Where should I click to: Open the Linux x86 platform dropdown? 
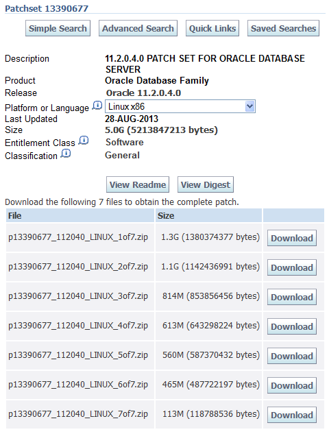coord(180,106)
